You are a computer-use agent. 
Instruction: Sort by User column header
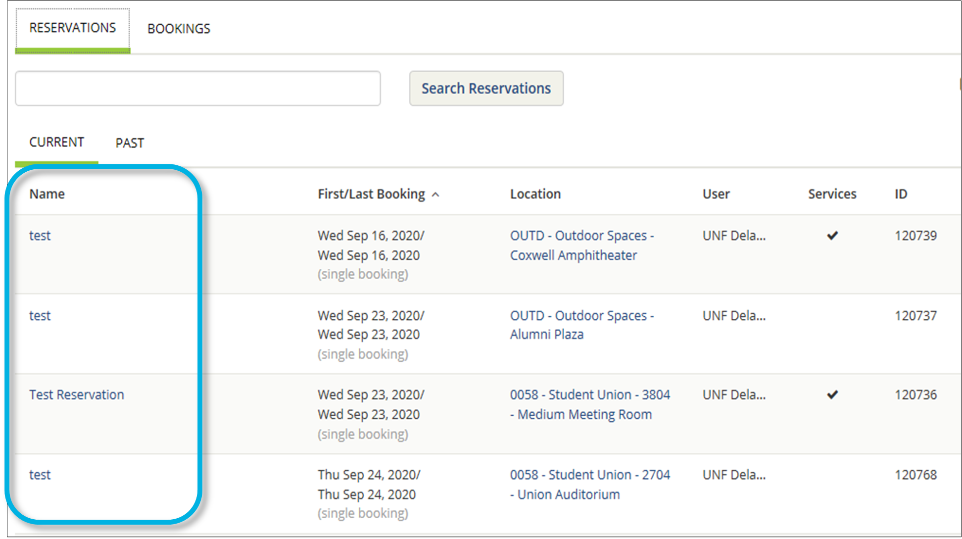point(716,194)
